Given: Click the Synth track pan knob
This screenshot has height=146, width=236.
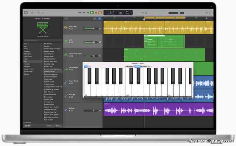Looking at the screenshot, I should 100,42.
